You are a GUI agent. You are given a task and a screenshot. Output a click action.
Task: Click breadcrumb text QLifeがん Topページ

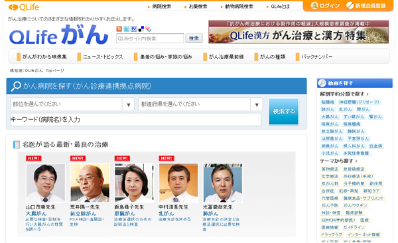pyautogui.click(x=44, y=71)
